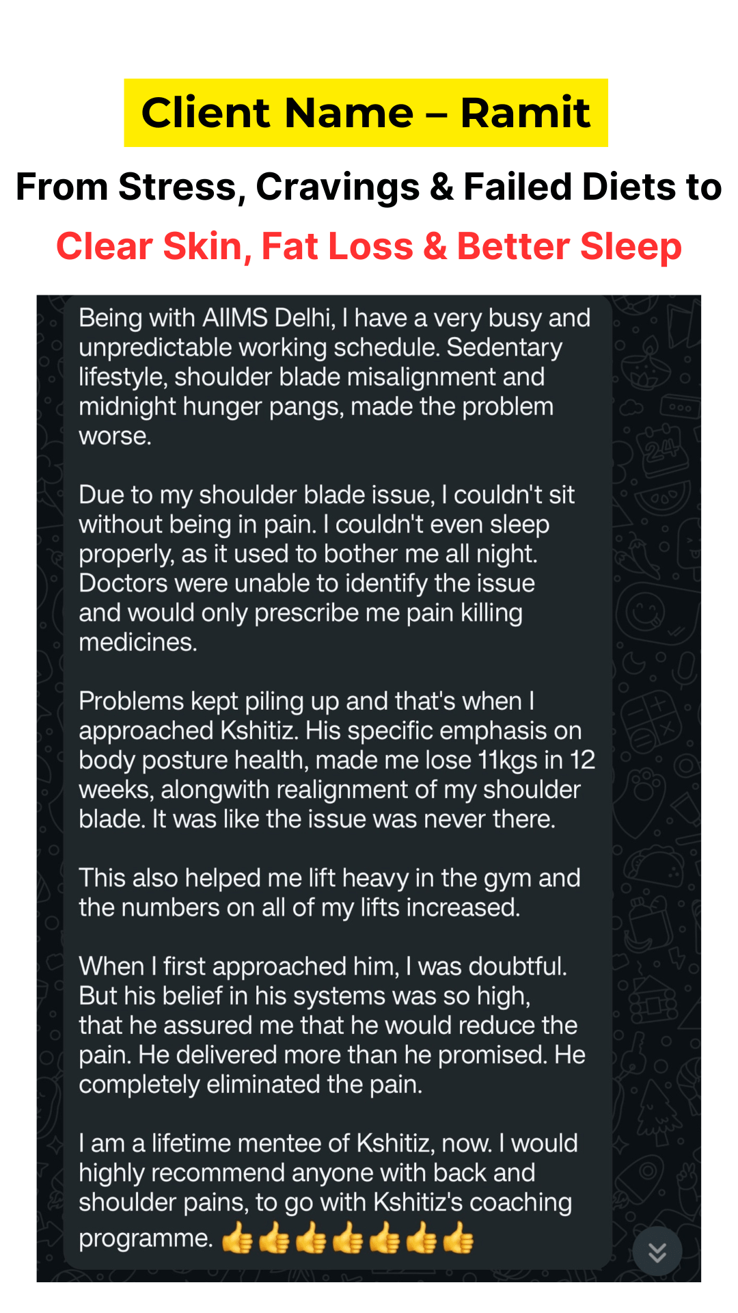Screen dimensions: 738x1313
Task: Click the first thumbs-up emoji
Action: click(237, 1238)
